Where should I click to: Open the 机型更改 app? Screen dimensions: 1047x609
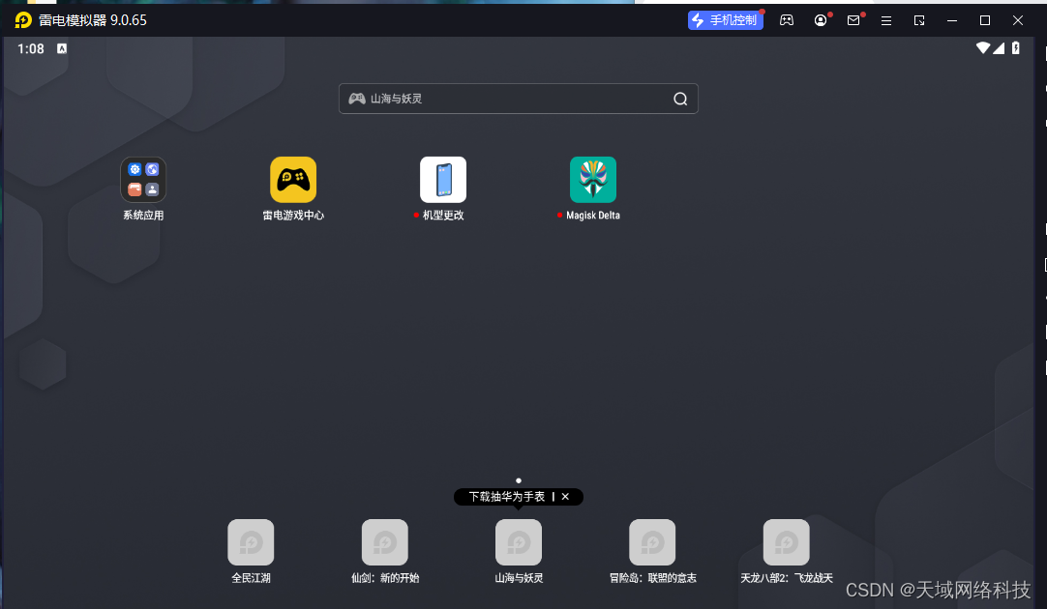(x=443, y=180)
